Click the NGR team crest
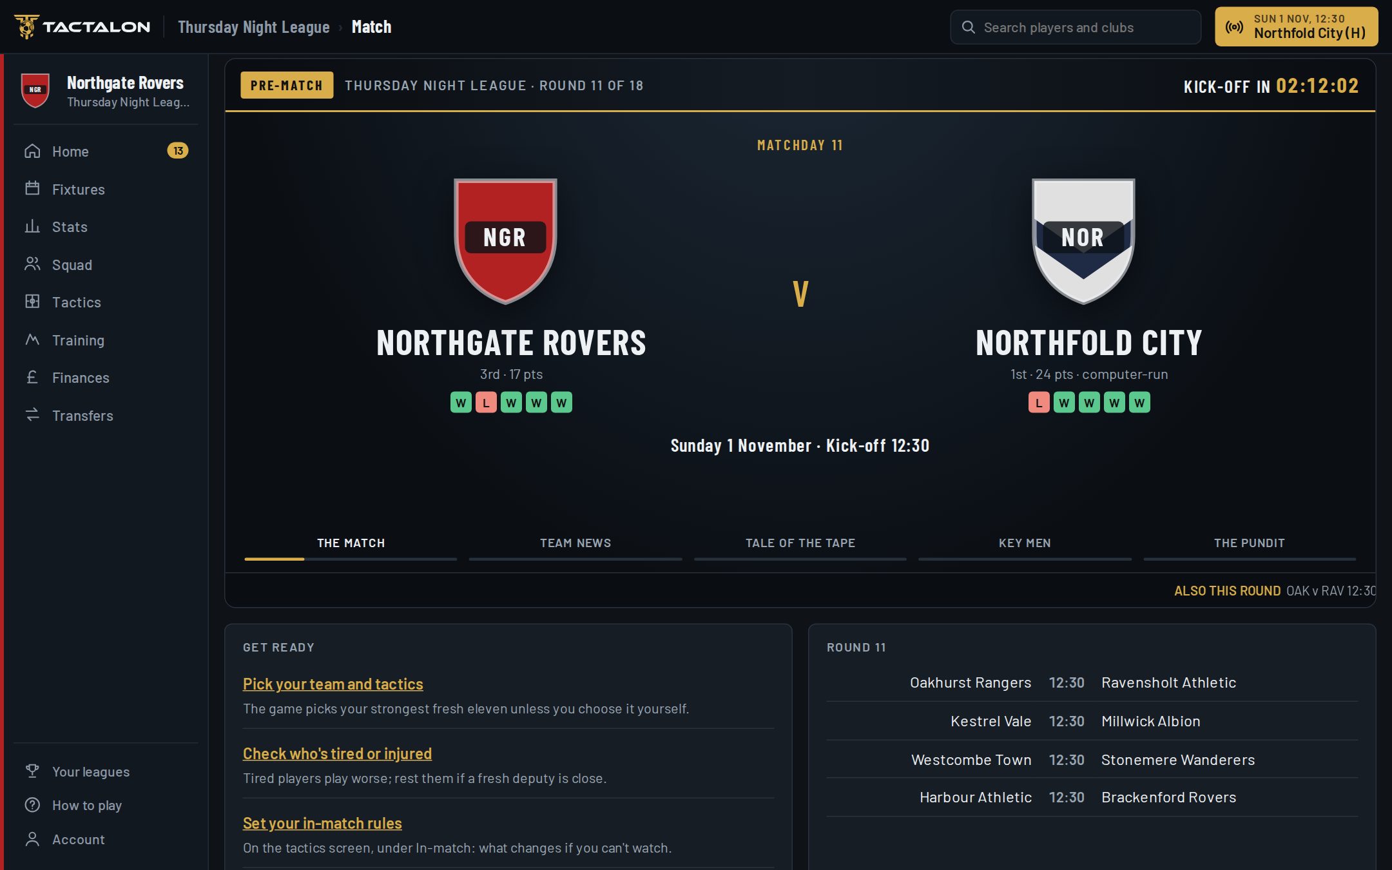The height and width of the screenshot is (870, 1392). [505, 241]
